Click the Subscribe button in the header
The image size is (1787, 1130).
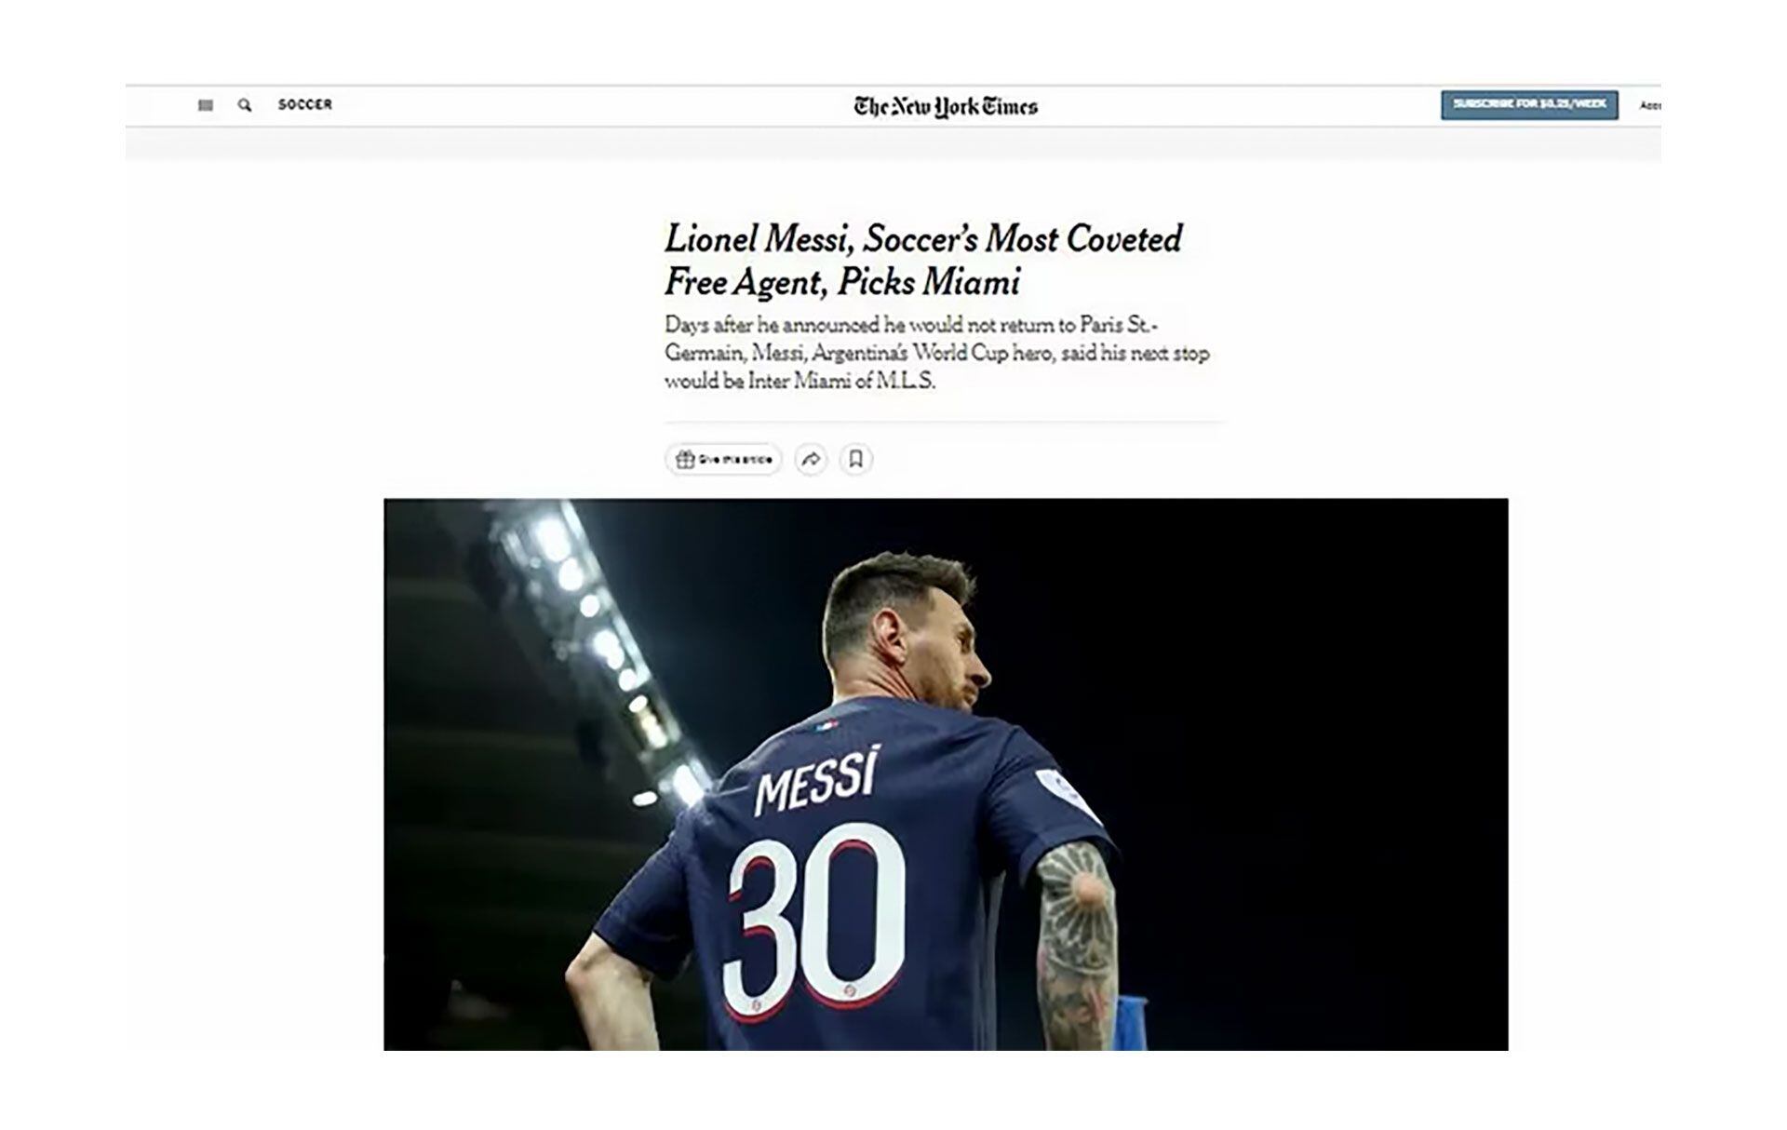tap(1529, 104)
